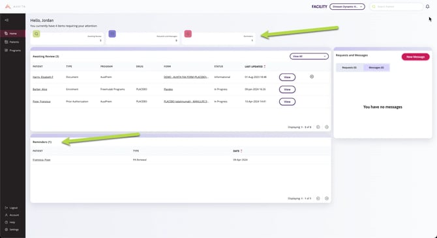Click the green Awaiting Review card icon
This screenshot has height=238, width=437.
(37, 34)
